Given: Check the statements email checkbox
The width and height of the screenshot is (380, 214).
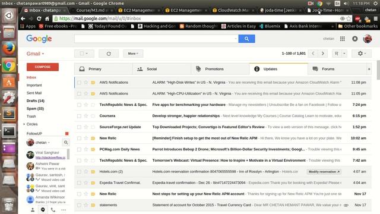Looking at the screenshot, I should click(x=79, y=205).
